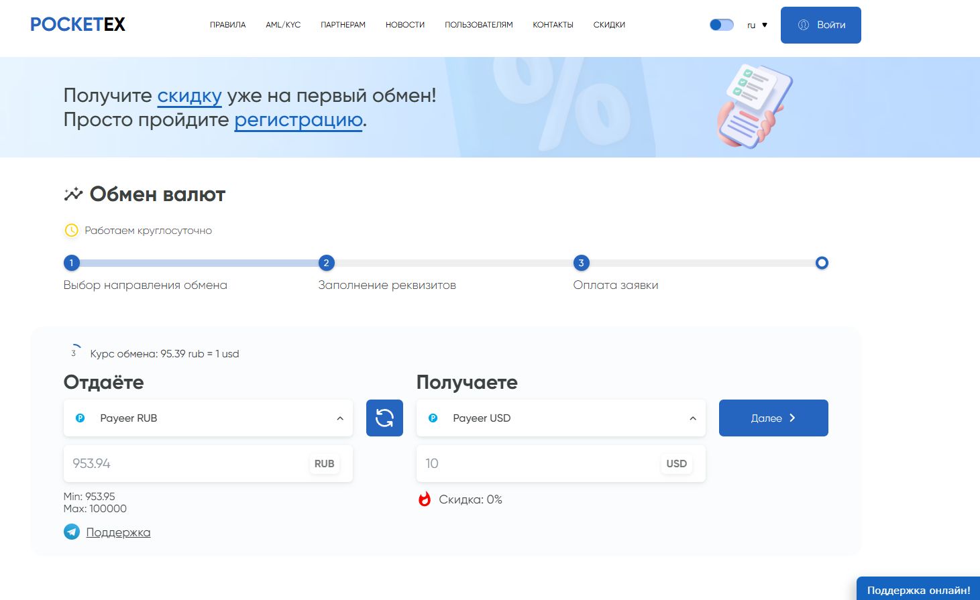Screen dimensions: 980x600
Task: Select the Payeer icon in the Отдаёте field
Action: click(x=80, y=418)
